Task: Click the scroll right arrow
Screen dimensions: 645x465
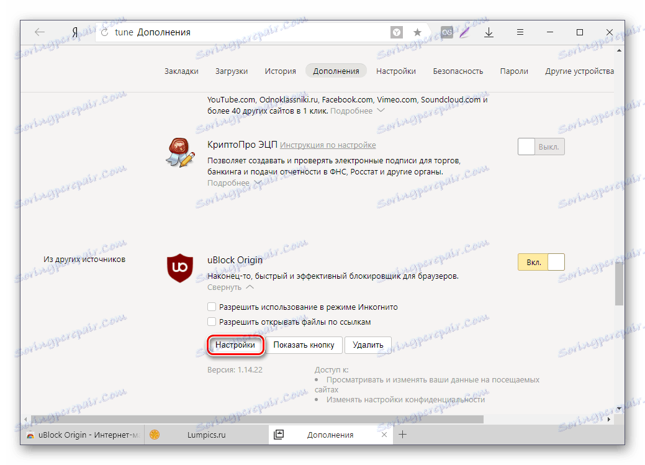Action: [x=609, y=419]
